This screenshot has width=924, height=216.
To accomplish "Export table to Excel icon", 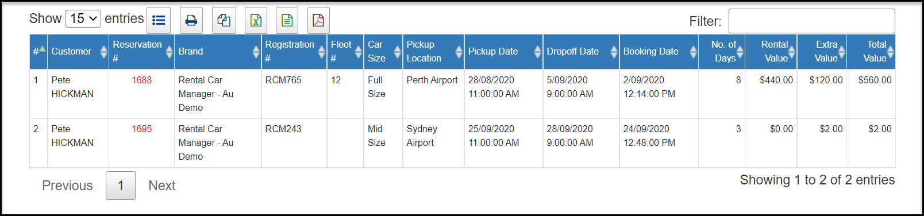I will (256, 21).
